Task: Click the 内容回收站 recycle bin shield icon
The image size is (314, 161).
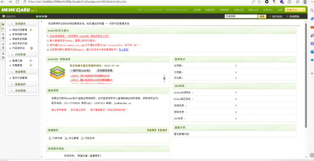Action: coord(31,48)
